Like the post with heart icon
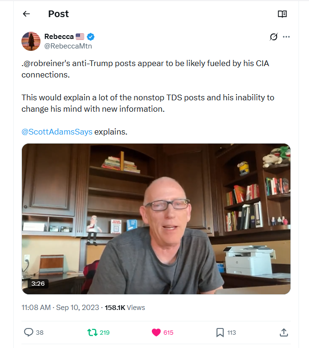This screenshot has height=348, width=309. [156, 332]
